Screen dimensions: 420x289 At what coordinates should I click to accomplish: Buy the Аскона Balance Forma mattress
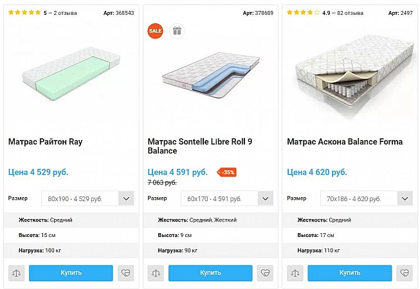pyautogui.click(x=349, y=273)
